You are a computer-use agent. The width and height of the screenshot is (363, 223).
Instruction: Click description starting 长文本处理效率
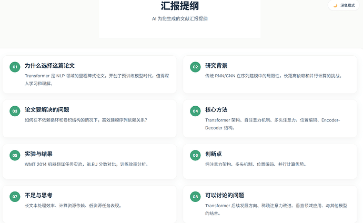(73, 206)
